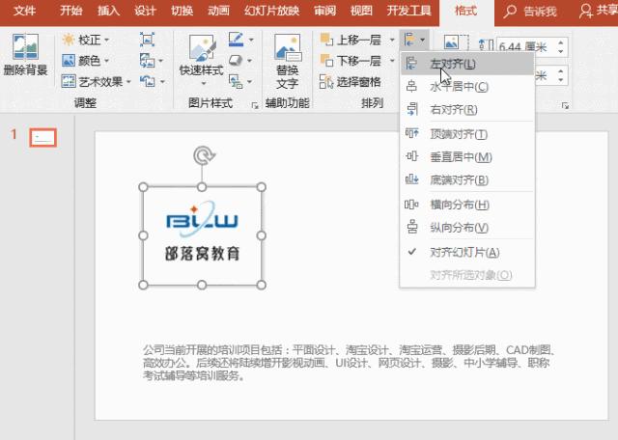
Task: Click the top-right resize handle of logo
Action: (261, 187)
